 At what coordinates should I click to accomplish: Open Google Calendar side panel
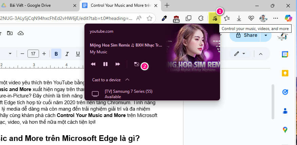point(285,54)
